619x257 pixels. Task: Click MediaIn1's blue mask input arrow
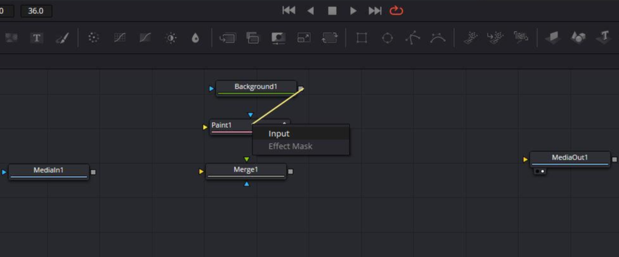tap(4, 172)
